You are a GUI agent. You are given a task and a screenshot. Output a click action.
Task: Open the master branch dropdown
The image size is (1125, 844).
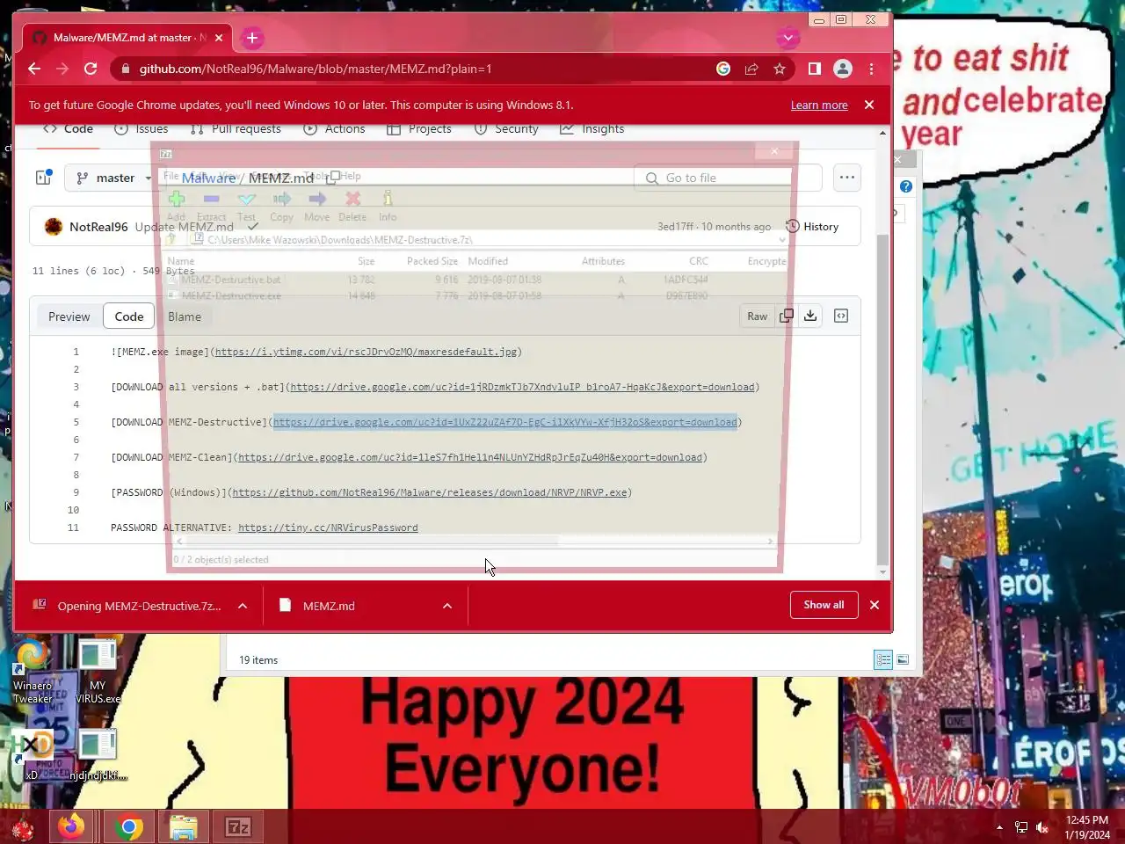tap(113, 178)
